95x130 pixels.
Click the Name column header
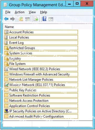38,27
